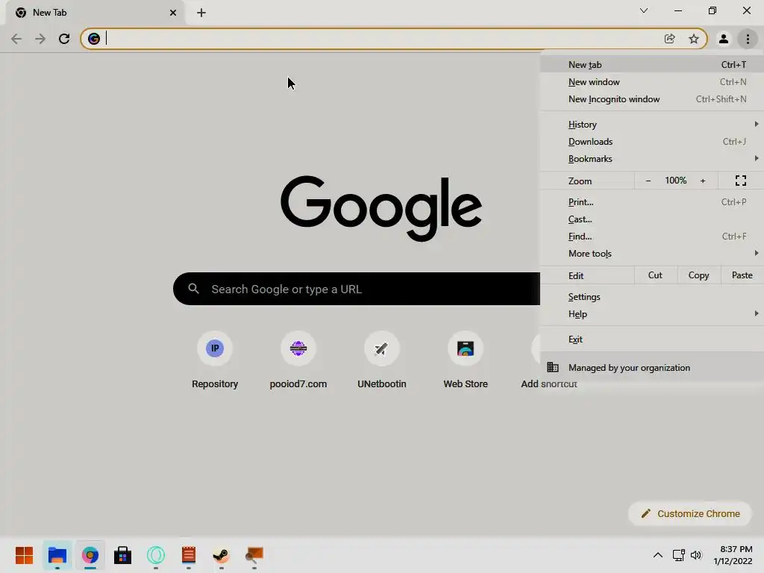Choose Print from the menu
Screen dimensions: 764x573
coord(652,201)
